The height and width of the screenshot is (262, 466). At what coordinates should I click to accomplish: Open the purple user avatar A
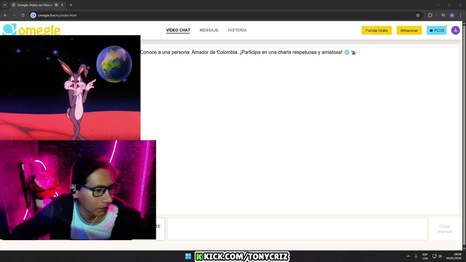[455, 31]
